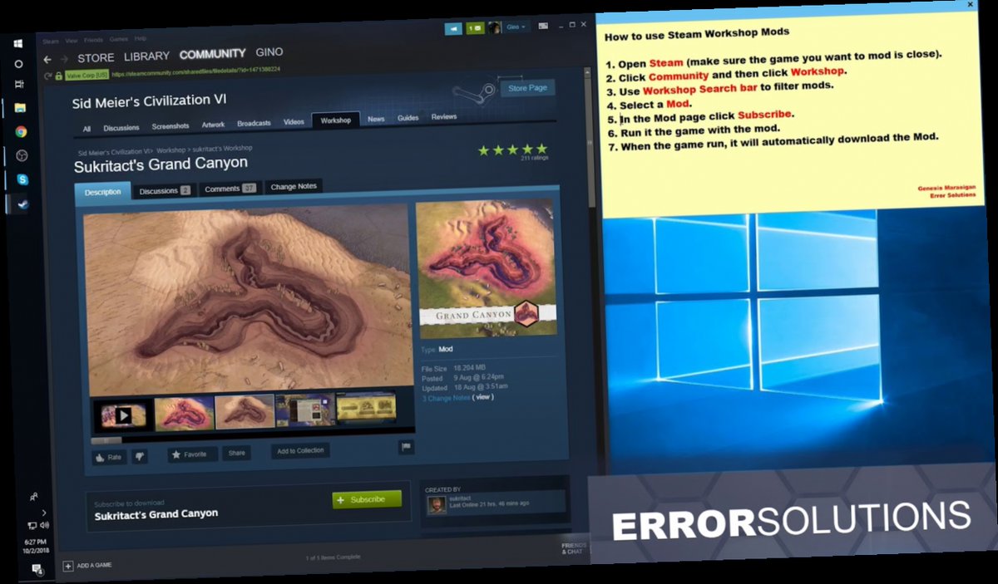Open Skype from the taskbar
The height and width of the screenshot is (584, 998).
point(22,179)
